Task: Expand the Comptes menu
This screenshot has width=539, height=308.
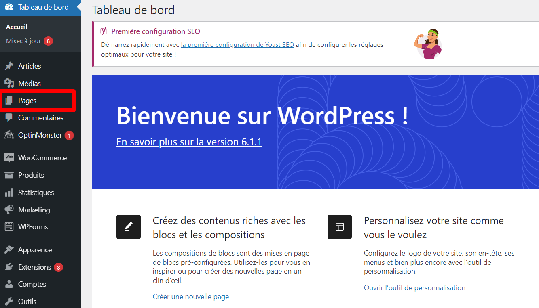Action: point(31,284)
